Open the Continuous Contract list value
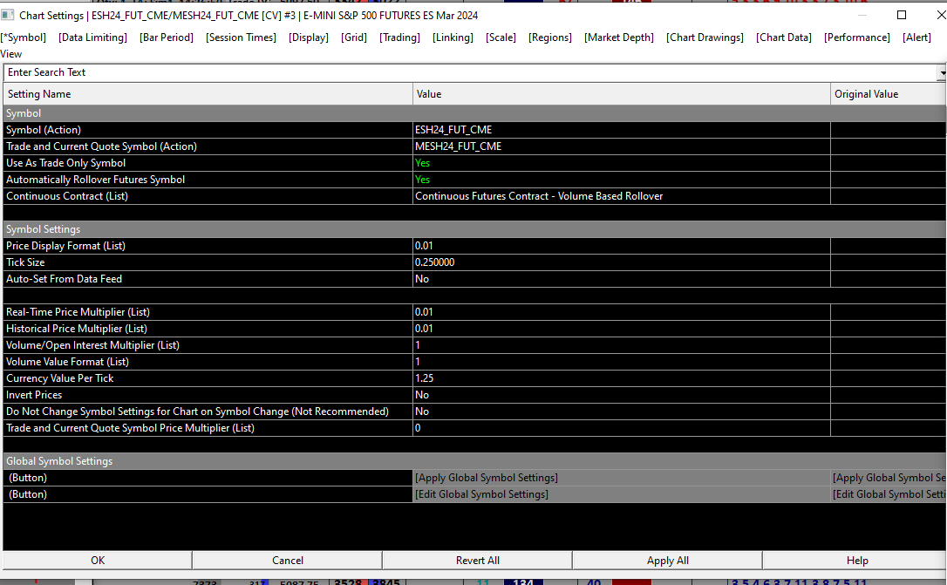 (x=539, y=196)
